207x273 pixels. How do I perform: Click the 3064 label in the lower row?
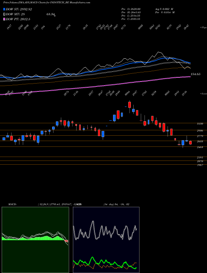tap(128, 93)
